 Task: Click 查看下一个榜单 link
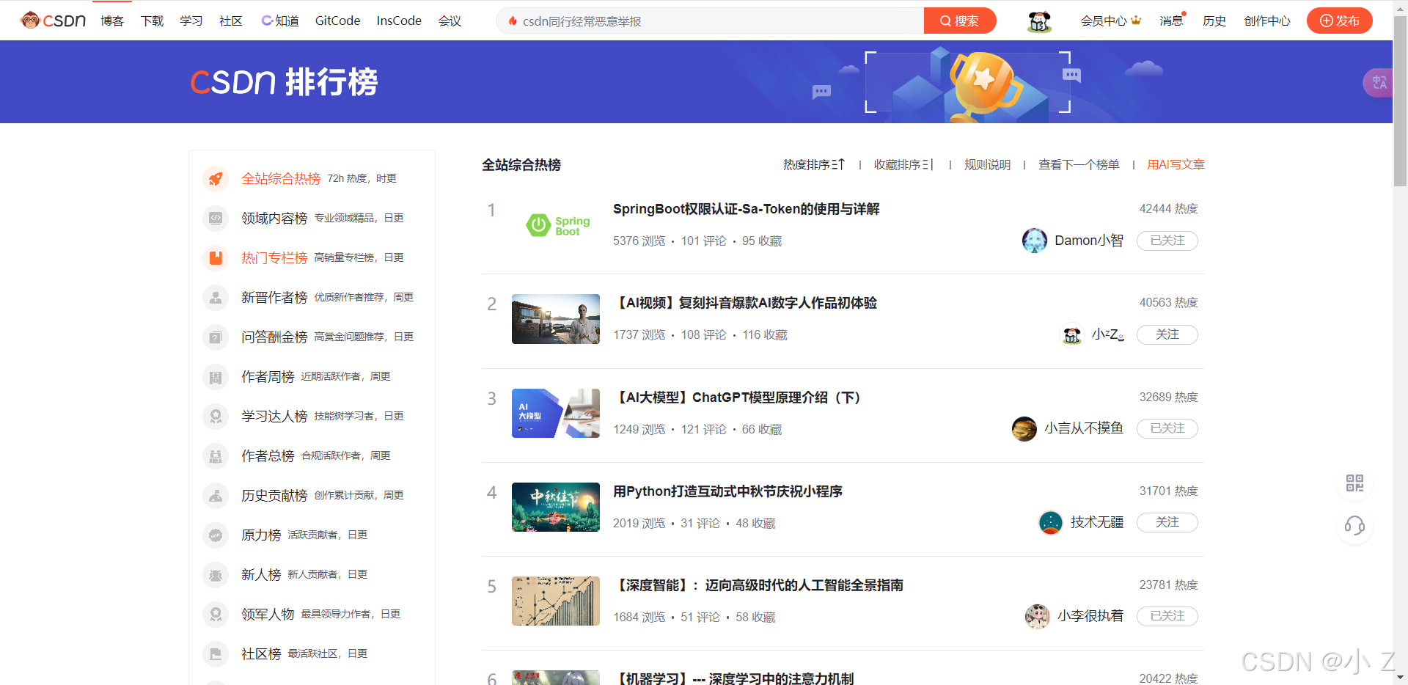click(x=1079, y=165)
